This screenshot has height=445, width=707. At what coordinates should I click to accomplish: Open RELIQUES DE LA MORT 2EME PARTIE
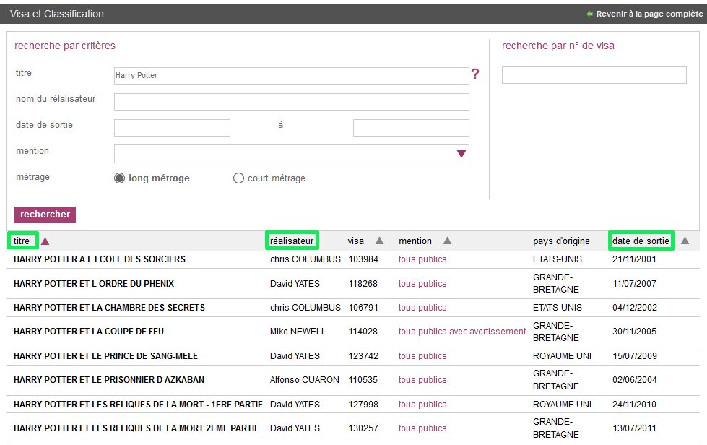[136, 428]
